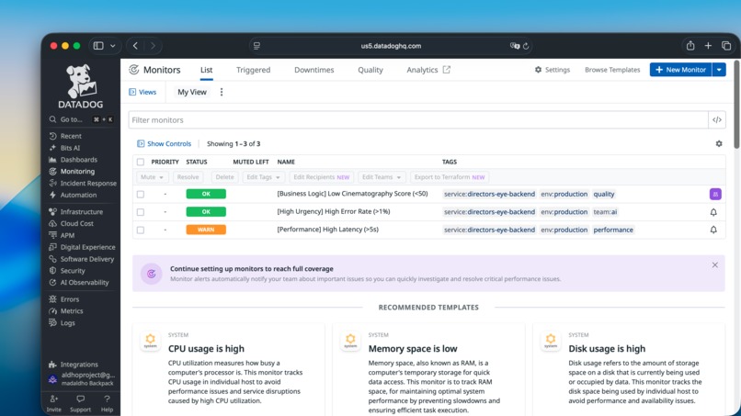Switch to the Triggered tab
Image resolution: width=741 pixels, height=416 pixels.
[254, 70]
